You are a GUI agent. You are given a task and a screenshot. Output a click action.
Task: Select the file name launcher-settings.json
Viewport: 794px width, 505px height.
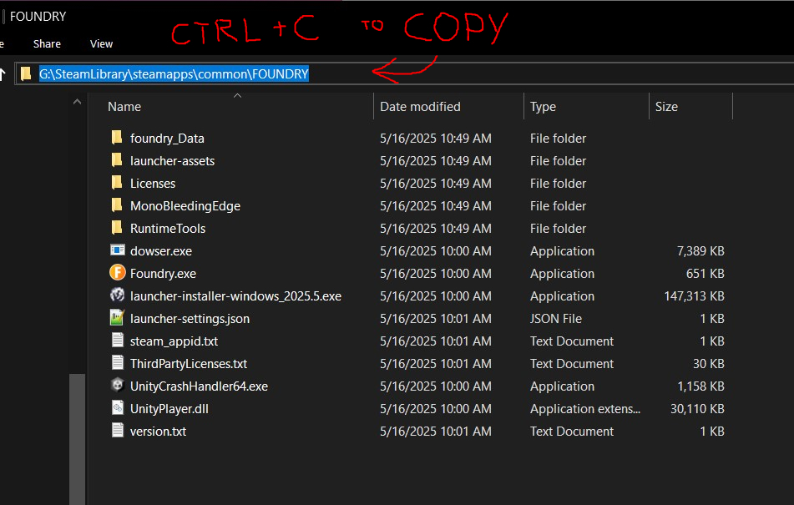tap(190, 319)
